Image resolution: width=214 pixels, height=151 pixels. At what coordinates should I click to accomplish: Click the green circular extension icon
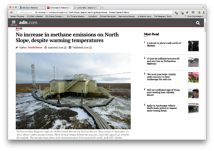coord(199,12)
